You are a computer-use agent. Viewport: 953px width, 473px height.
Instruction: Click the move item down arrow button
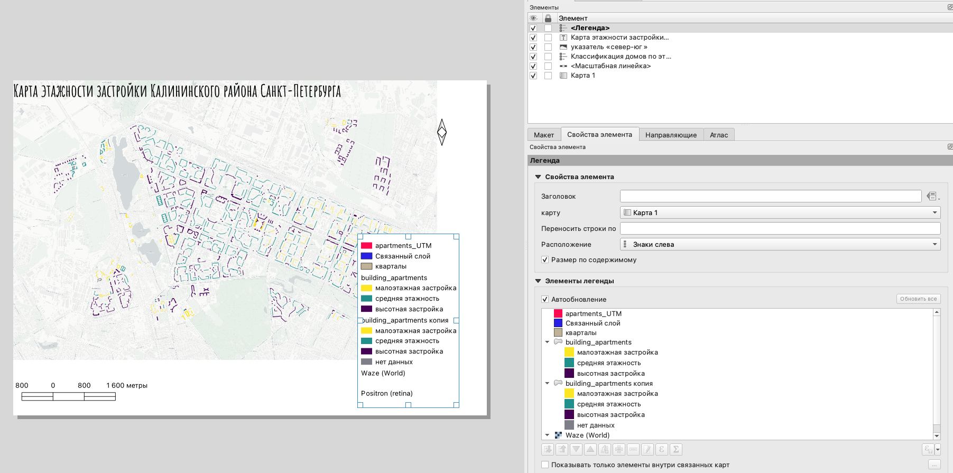coord(576,449)
